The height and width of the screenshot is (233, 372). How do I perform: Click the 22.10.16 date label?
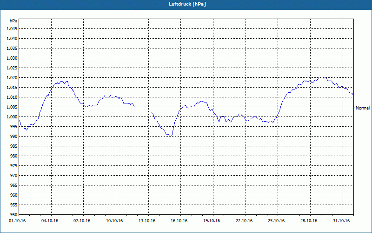(244, 221)
